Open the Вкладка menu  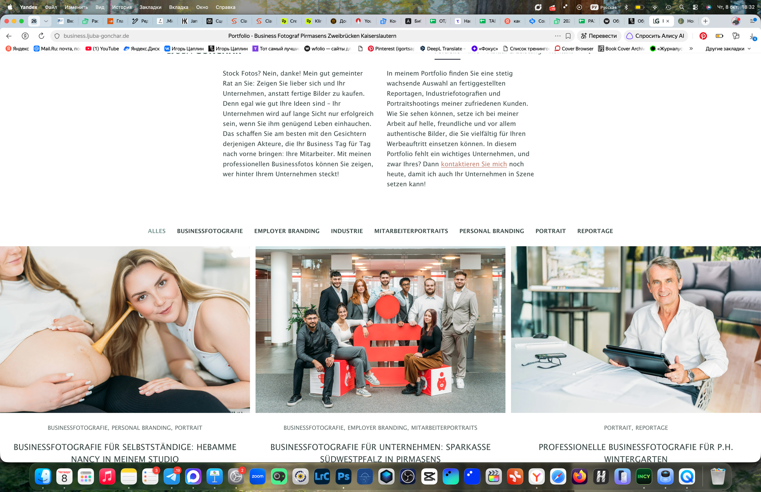179,7
